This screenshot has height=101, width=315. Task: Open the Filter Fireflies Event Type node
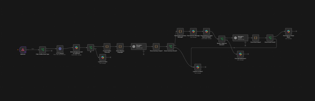pyautogui.click(x=43, y=49)
